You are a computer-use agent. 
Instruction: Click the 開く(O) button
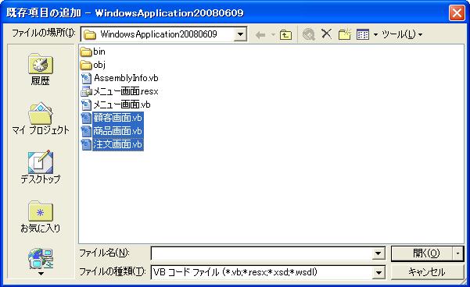pos(422,253)
